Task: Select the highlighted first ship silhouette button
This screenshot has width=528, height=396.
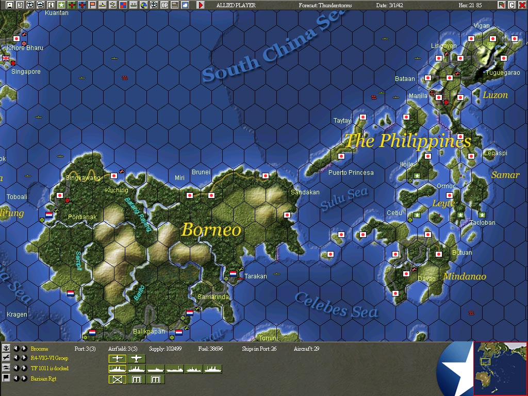Action: pos(117,369)
